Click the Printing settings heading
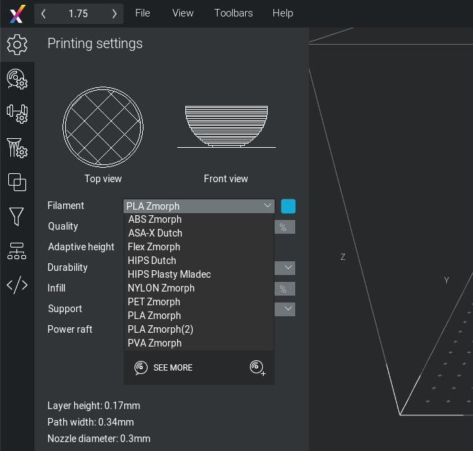The height and width of the screenshot is (451, 473). tap(95, 43)
